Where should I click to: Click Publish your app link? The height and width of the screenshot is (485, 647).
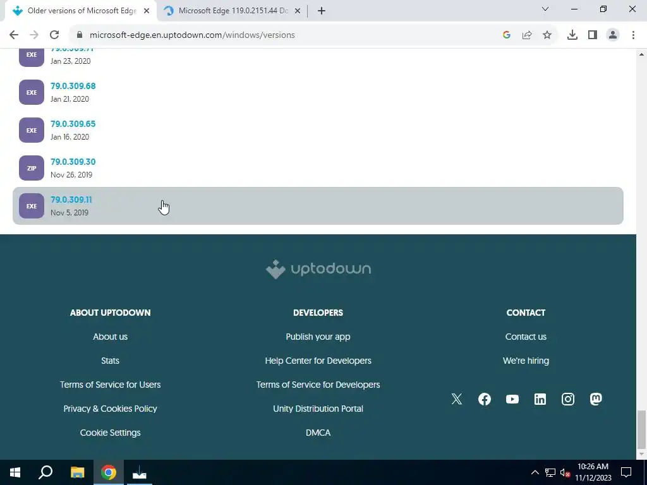coord(318,337)
